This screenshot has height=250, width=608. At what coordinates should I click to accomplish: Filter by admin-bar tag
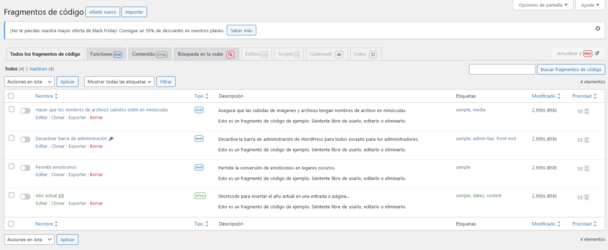click(x=483, y=138)
